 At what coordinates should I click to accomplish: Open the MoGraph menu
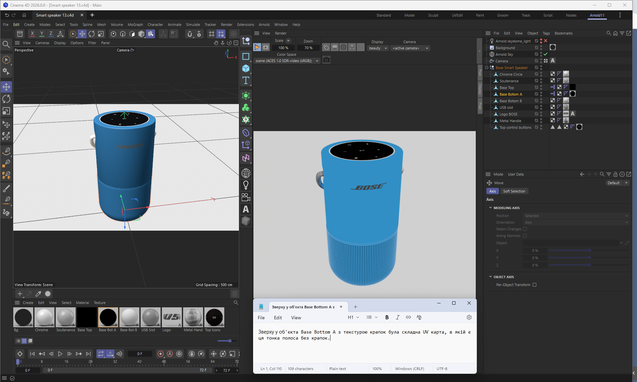tap(135, 25)
